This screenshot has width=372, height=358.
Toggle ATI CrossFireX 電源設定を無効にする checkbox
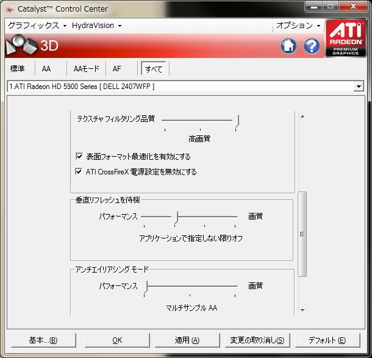79,171
